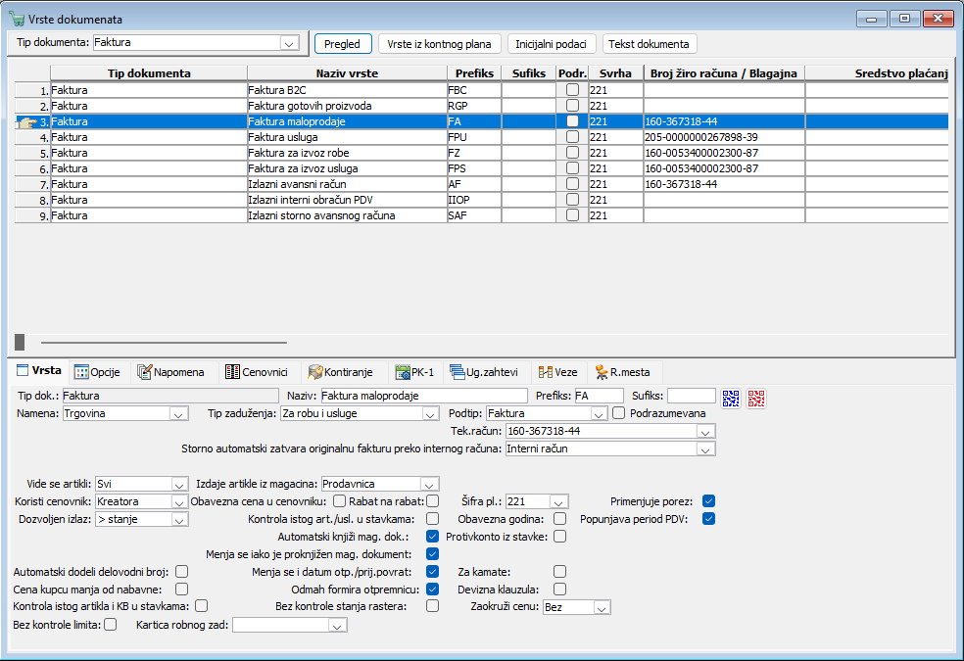Click the blue QR code icon
The image size is (964, 661).
[731, 399]
